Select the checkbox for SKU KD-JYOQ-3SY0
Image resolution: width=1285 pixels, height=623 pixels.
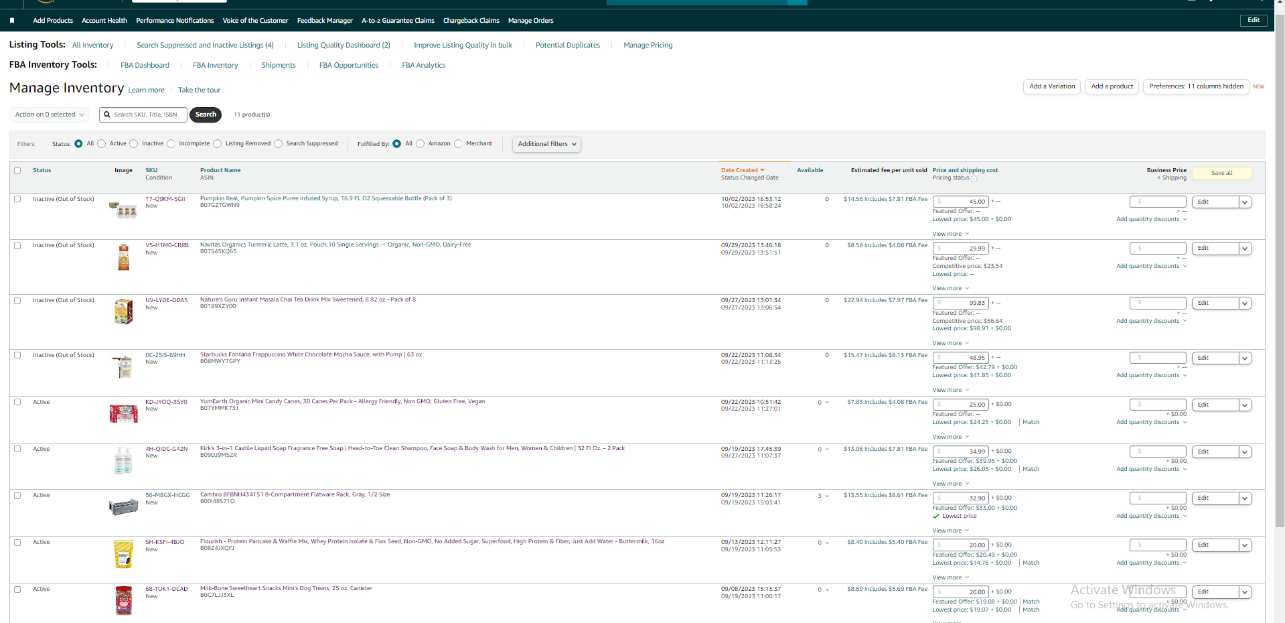coord(17,402)
